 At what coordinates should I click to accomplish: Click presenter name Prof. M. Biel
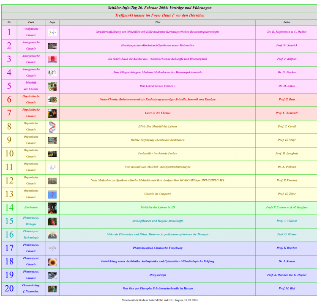pyautogui.click(x=287, y=289)
